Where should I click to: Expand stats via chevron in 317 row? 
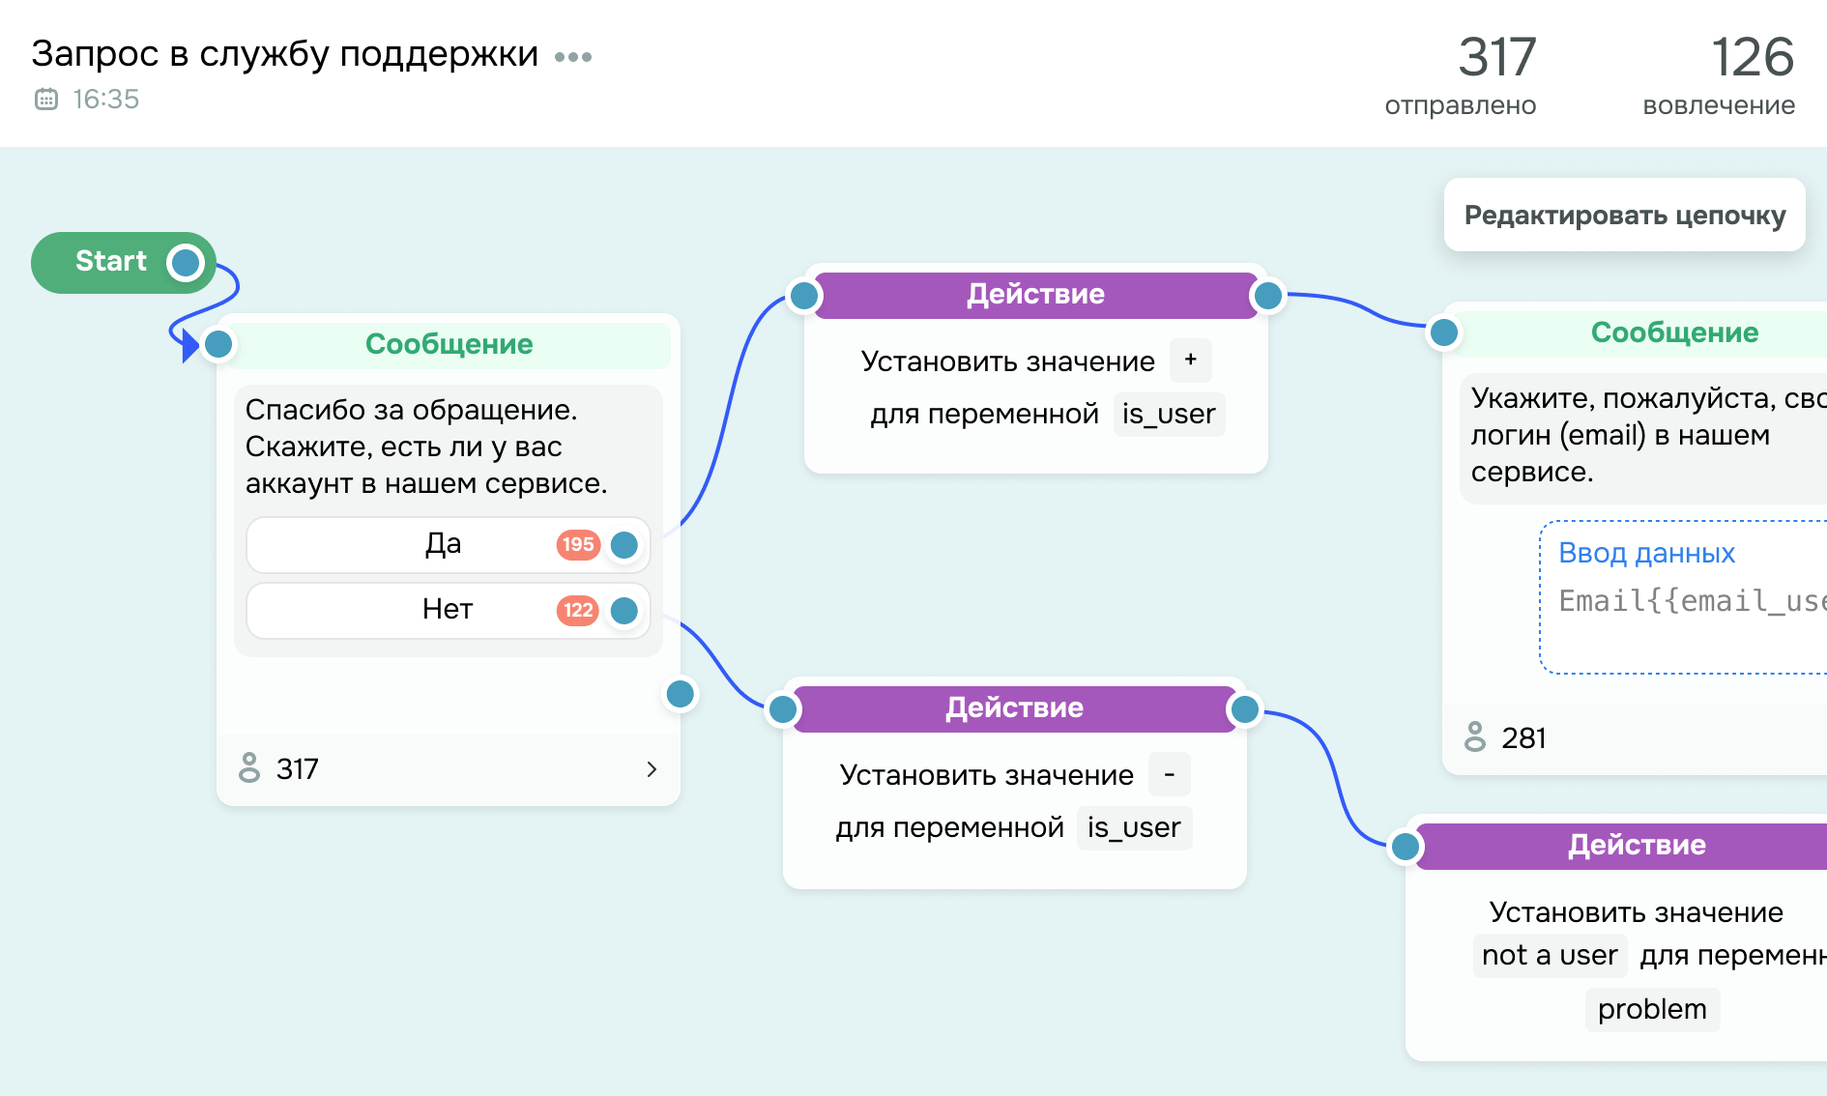pyautogui.click(x=652, y=768)
